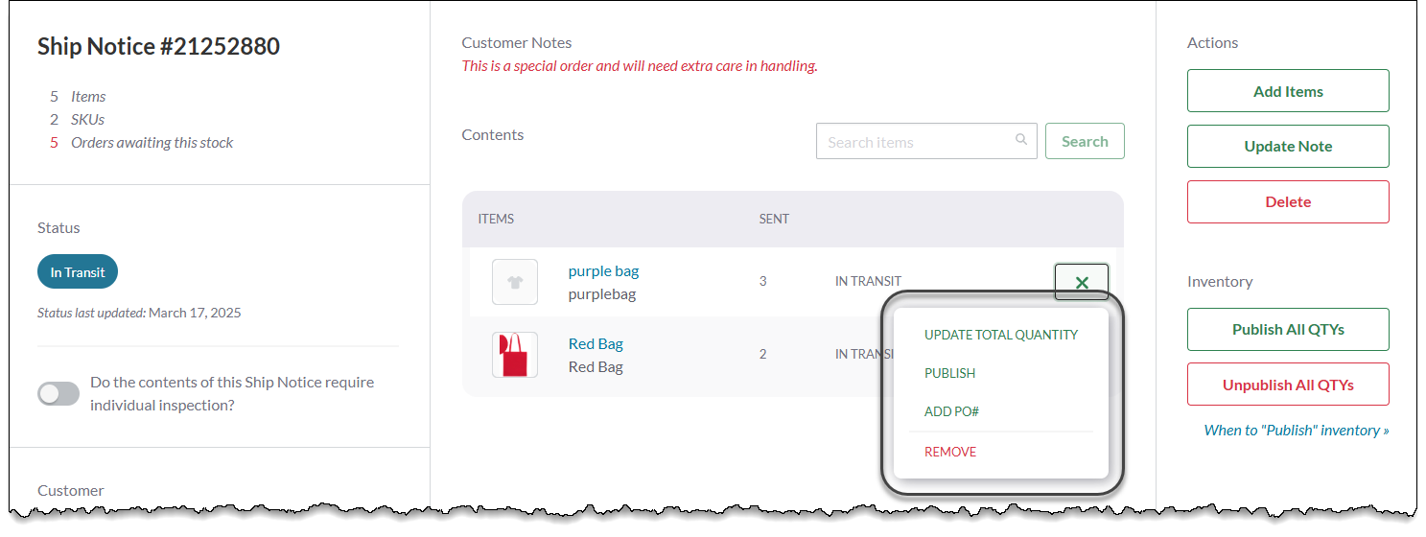Click the green Search button
Viewport: 1426px width, 537px height.
click(x=1085, y=141)
